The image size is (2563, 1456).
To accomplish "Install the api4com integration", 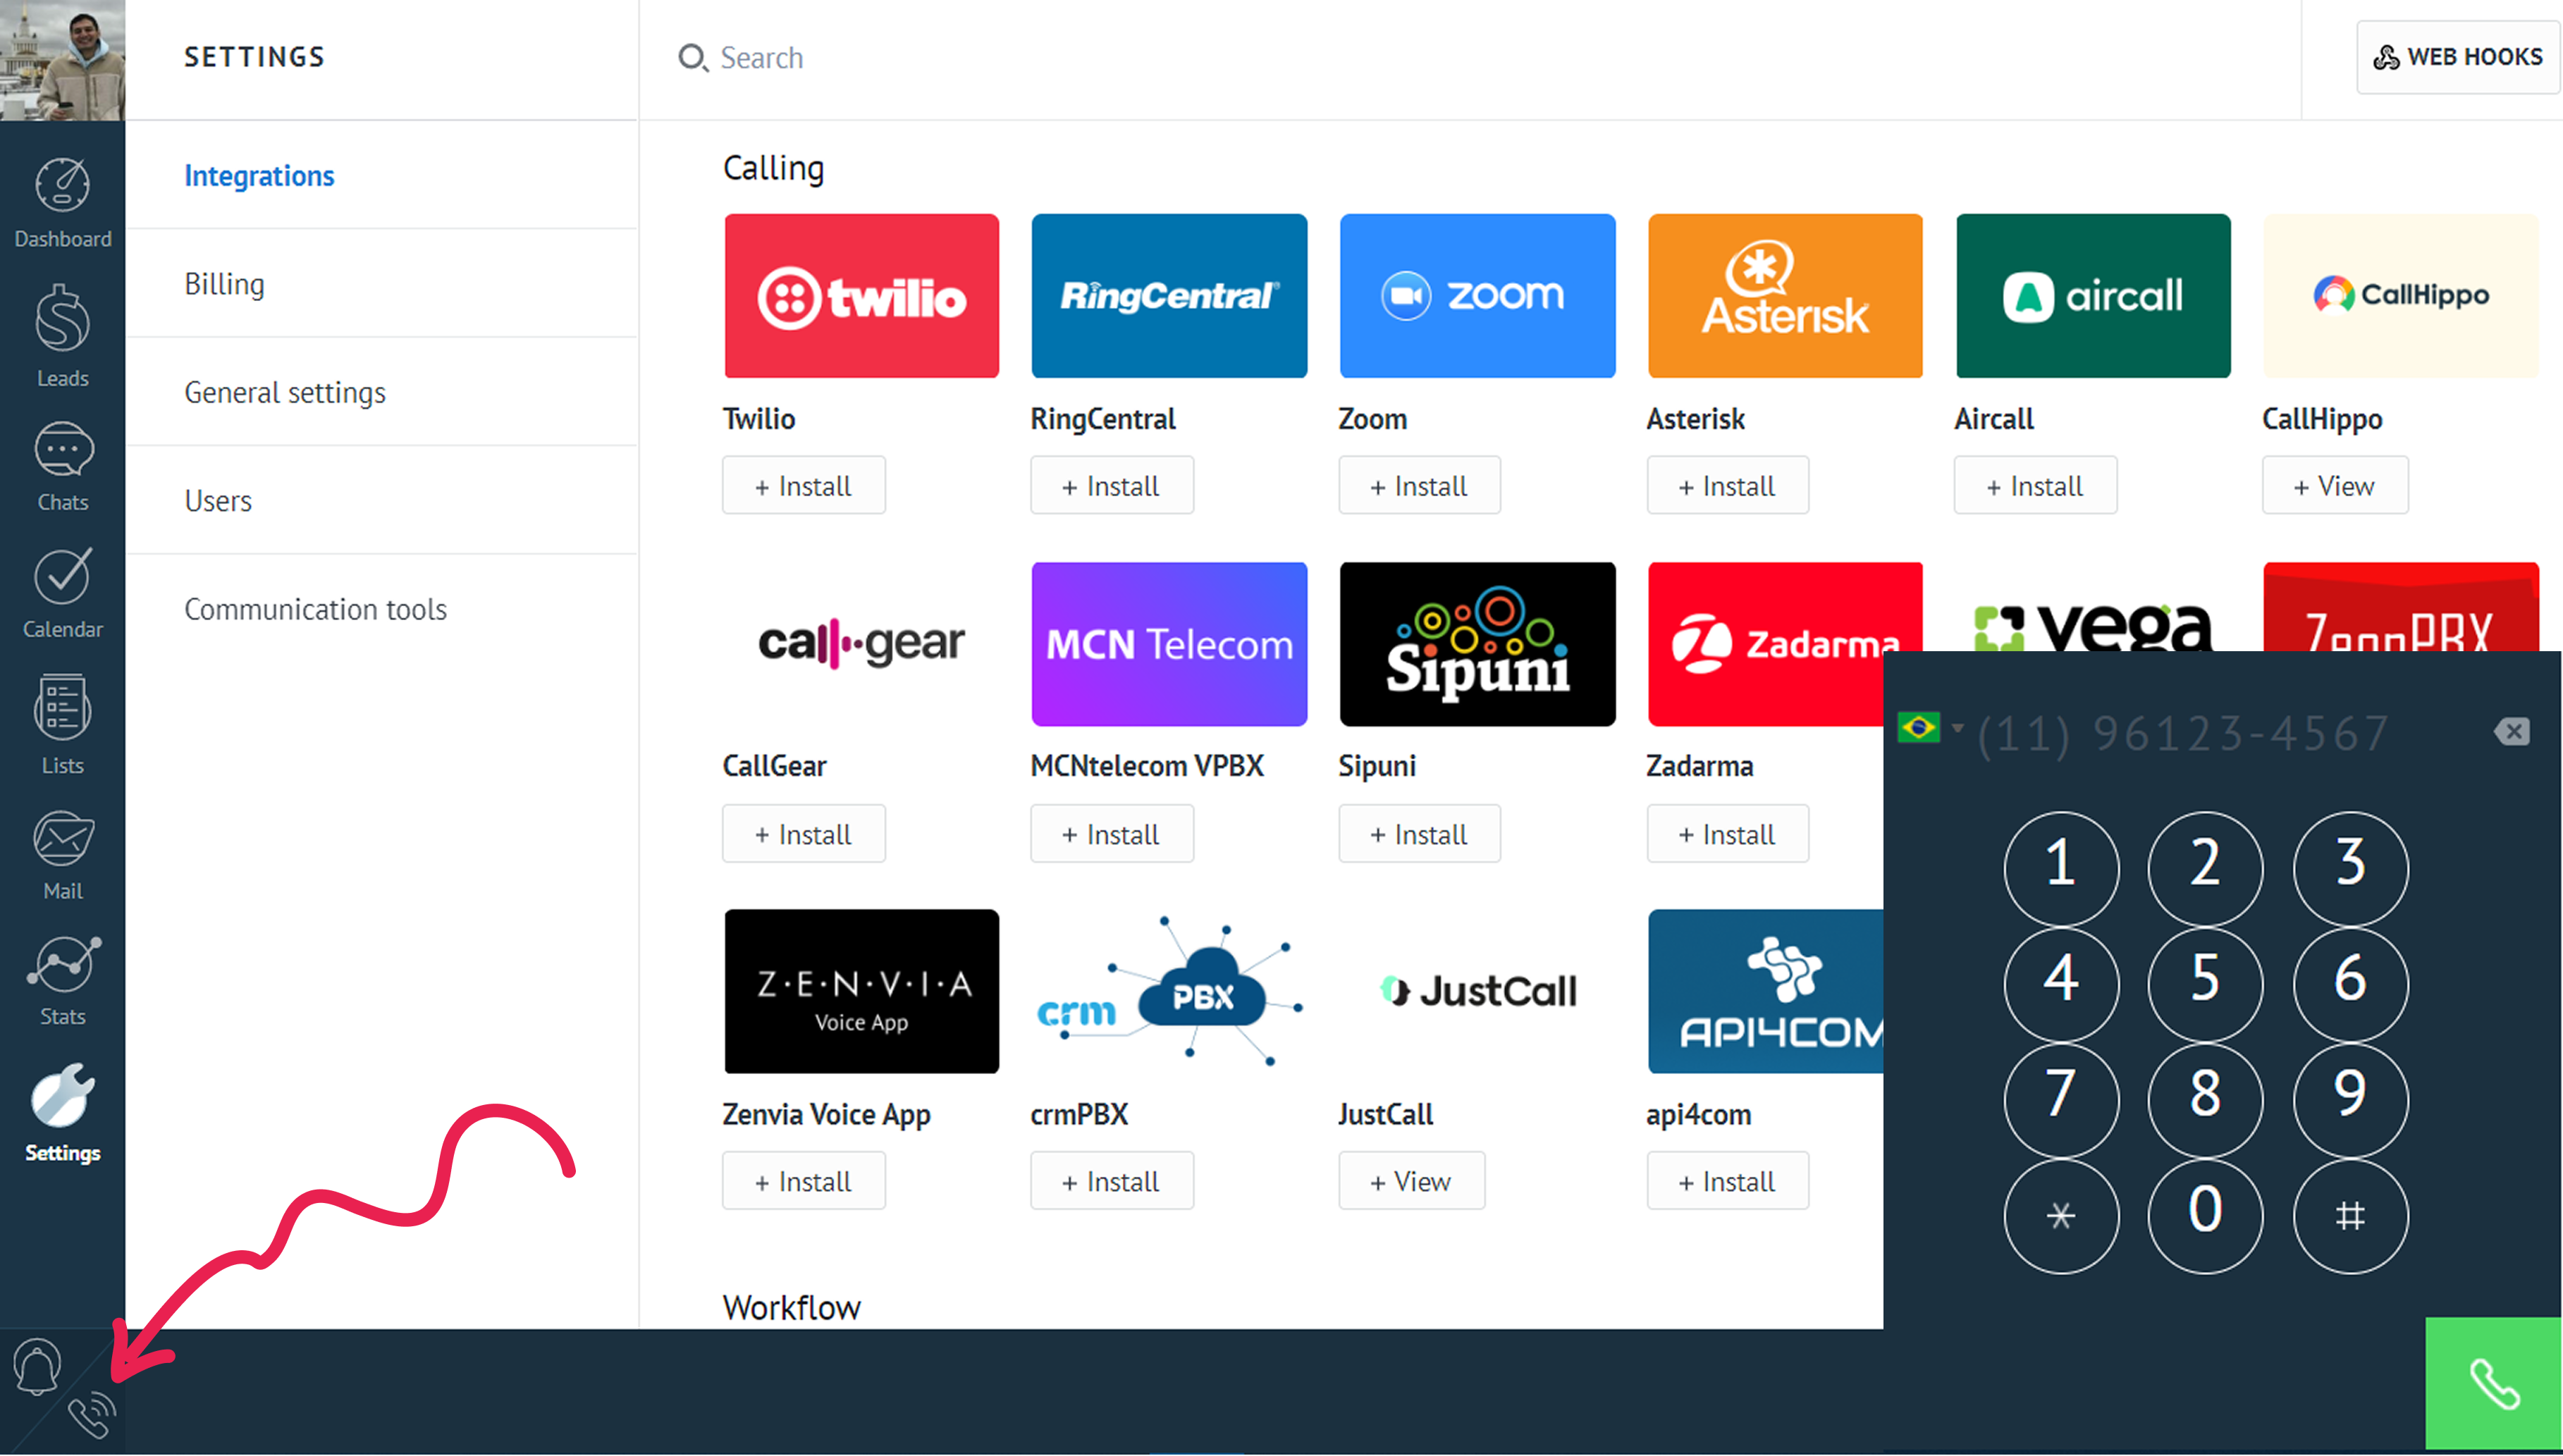I will click(x=1728, y=1181).
